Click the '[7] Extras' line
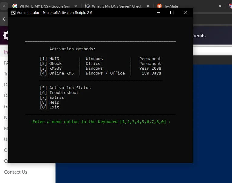The image size is (232, 183). (52, 98)
